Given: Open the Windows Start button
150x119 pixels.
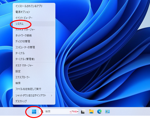Looking at the screenshot, I should point(34,112).
